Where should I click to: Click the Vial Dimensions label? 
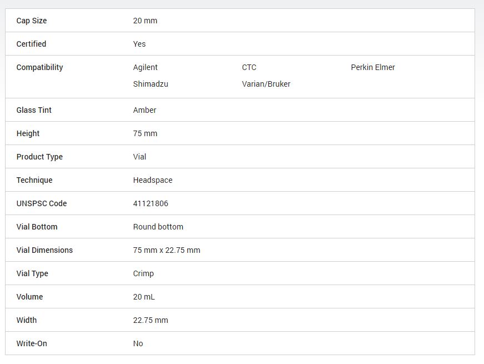point(44,250)
